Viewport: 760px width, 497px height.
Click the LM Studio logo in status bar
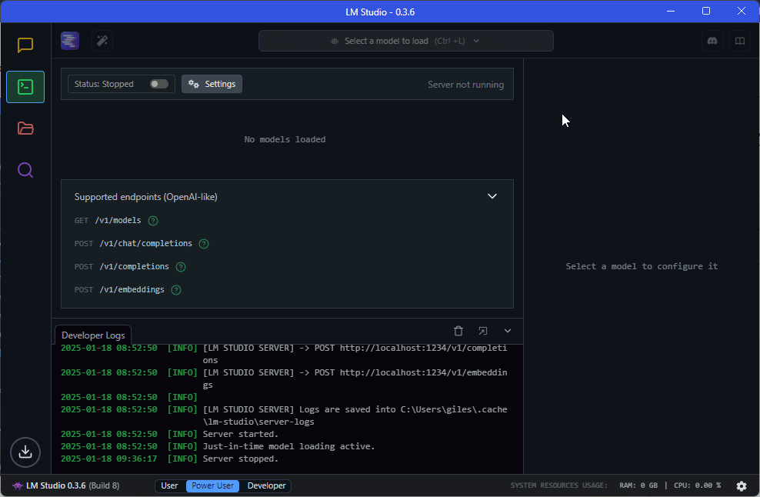coord(18,485)
